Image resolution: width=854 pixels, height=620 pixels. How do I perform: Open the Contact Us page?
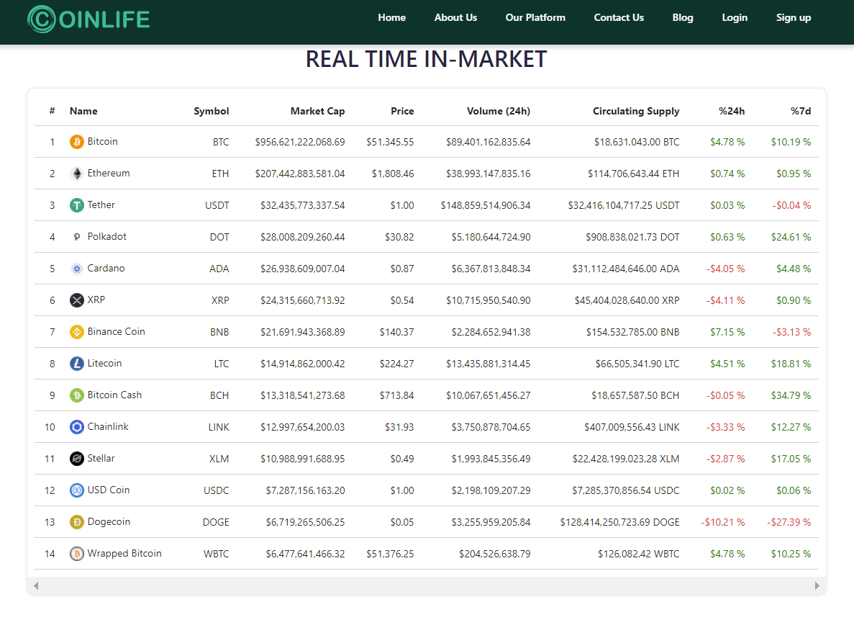[619, 17]
